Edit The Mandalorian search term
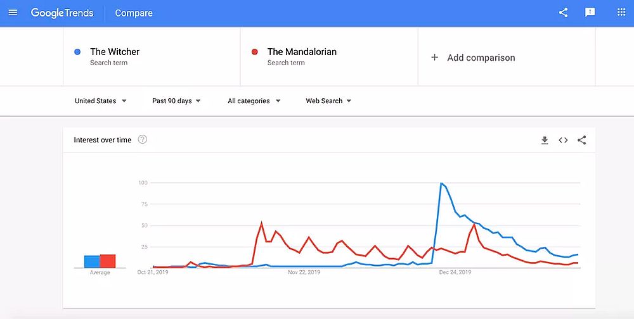 [x=302, y=52]
